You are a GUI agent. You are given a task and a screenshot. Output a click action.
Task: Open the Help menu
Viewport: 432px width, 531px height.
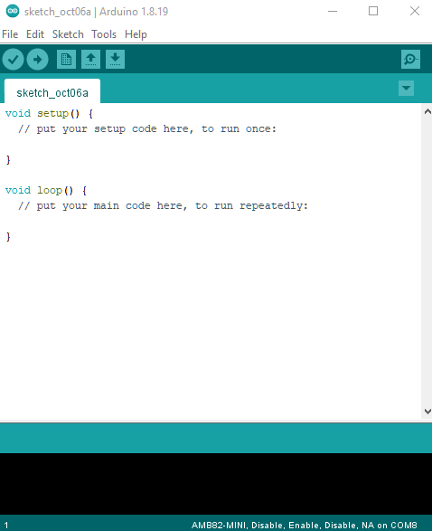[x=136, y=34]
